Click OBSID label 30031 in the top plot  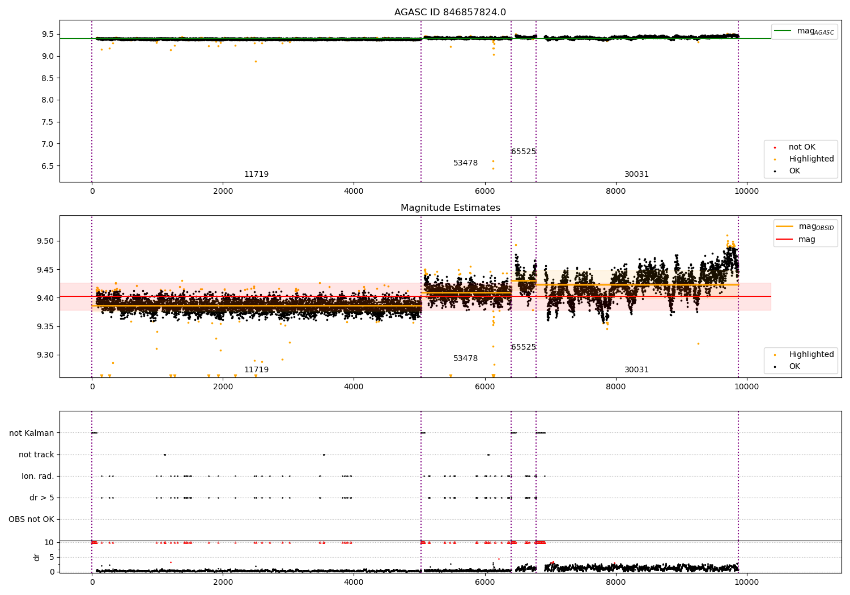click(636, 175)
